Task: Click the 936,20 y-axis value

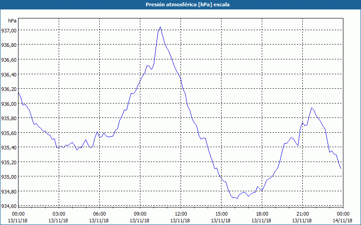Action: tap(9, 89)
